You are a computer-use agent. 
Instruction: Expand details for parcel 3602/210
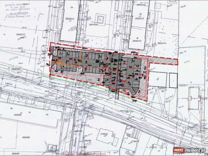162,43
